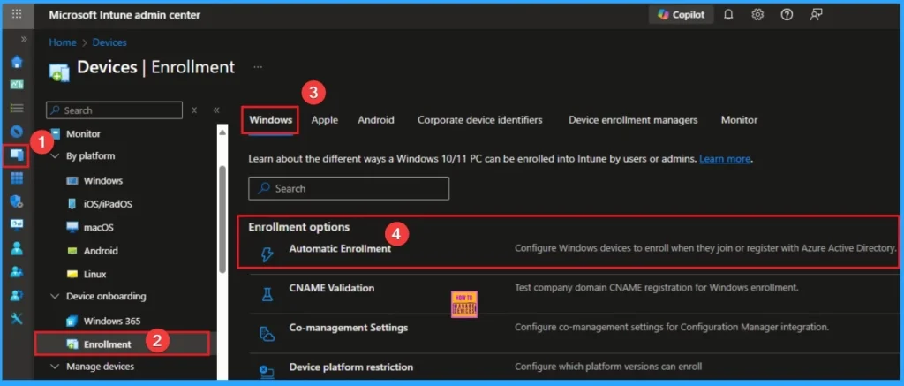904x386 pixels.
Task: Open Windows 365 in the side menu
Action: point(112,321)
